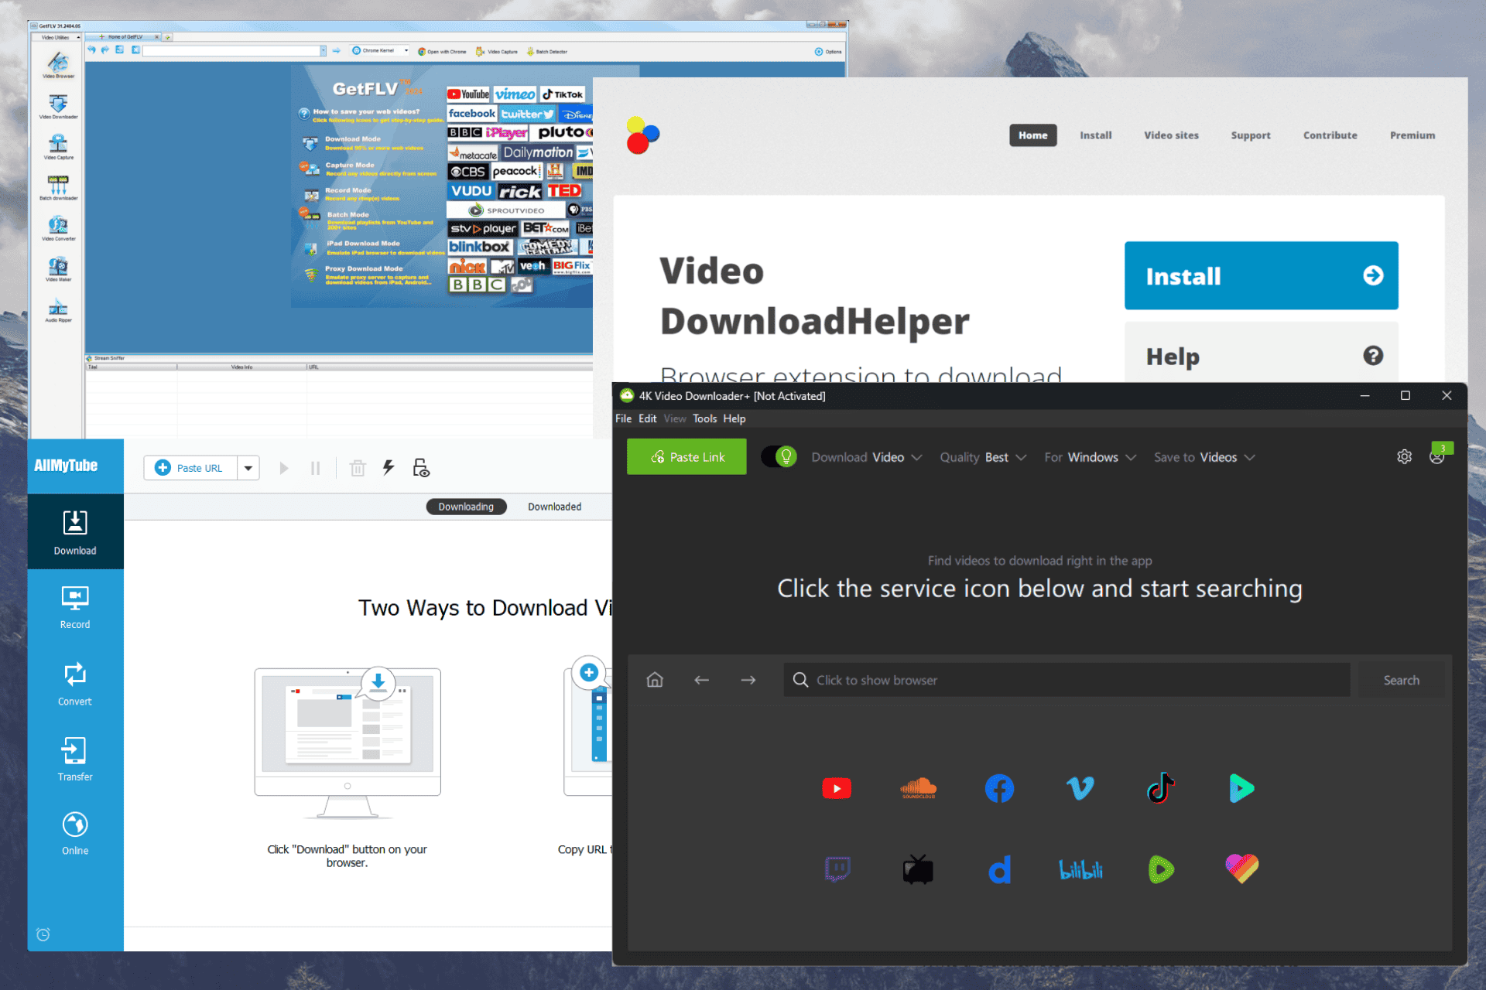Screen dimensions: 1486x990
Task: Open the Tools menu
Action: [x=704, y=418]
